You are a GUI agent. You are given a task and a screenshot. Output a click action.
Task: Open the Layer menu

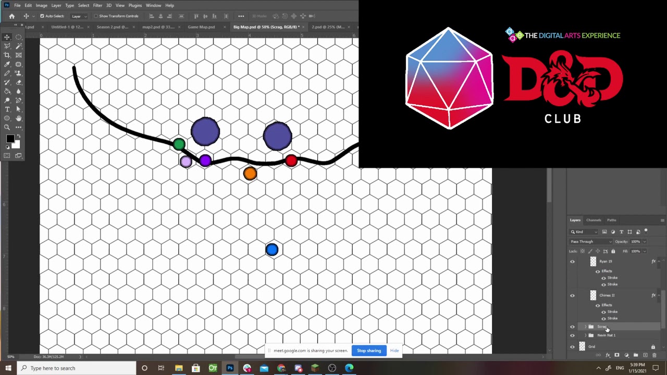[56, 5]
